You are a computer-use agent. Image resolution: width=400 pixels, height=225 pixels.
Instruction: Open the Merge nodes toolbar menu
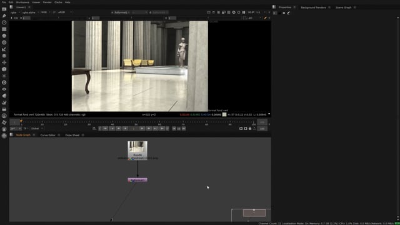(x=4, y=56)
